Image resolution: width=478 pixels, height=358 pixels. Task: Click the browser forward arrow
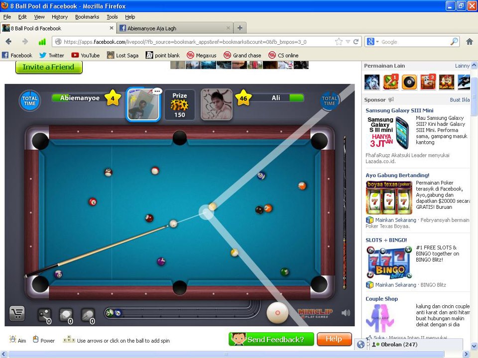25,42
